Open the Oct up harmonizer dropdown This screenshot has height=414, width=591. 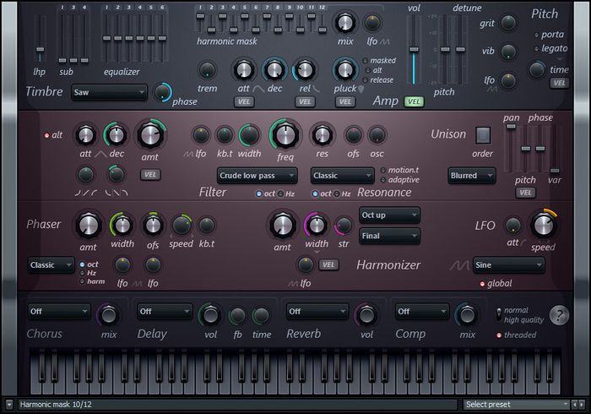click(x=389, y=214)
